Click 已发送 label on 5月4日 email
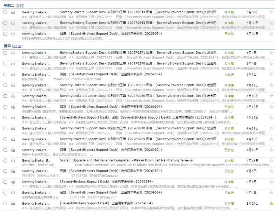 [x=229, y=75]
